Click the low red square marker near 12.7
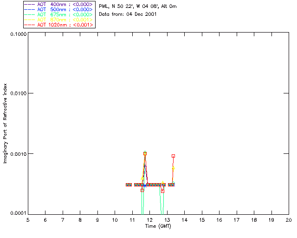The height and width of the screenshot is (238, 297). (x=163, y=192)
